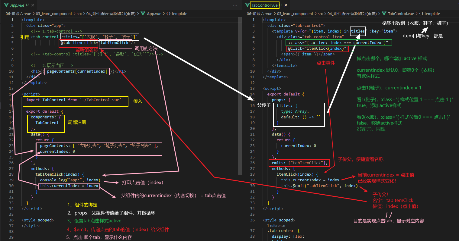Click 'display: flex;' in TabControl.vue
The width and height of the screenshot is (459, 241).
tap(288, 236)
